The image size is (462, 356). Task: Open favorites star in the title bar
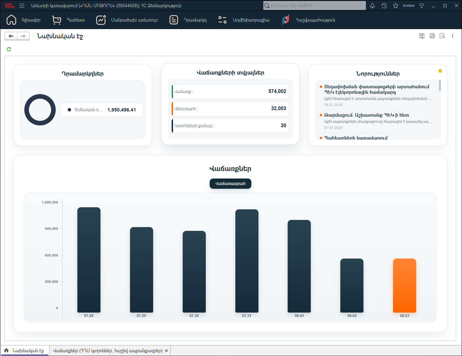coord(396,5)
